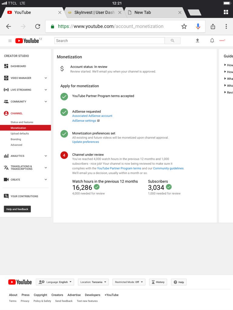Expand the Create section
The width and height of the screenshot is (233, 310).
click(x=46, y=180)
